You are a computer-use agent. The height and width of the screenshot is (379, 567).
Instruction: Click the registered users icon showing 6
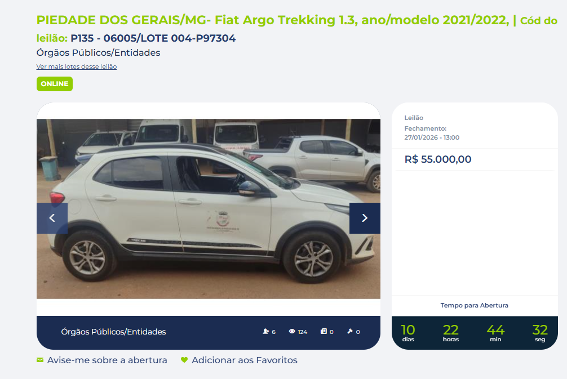(266, 331)
